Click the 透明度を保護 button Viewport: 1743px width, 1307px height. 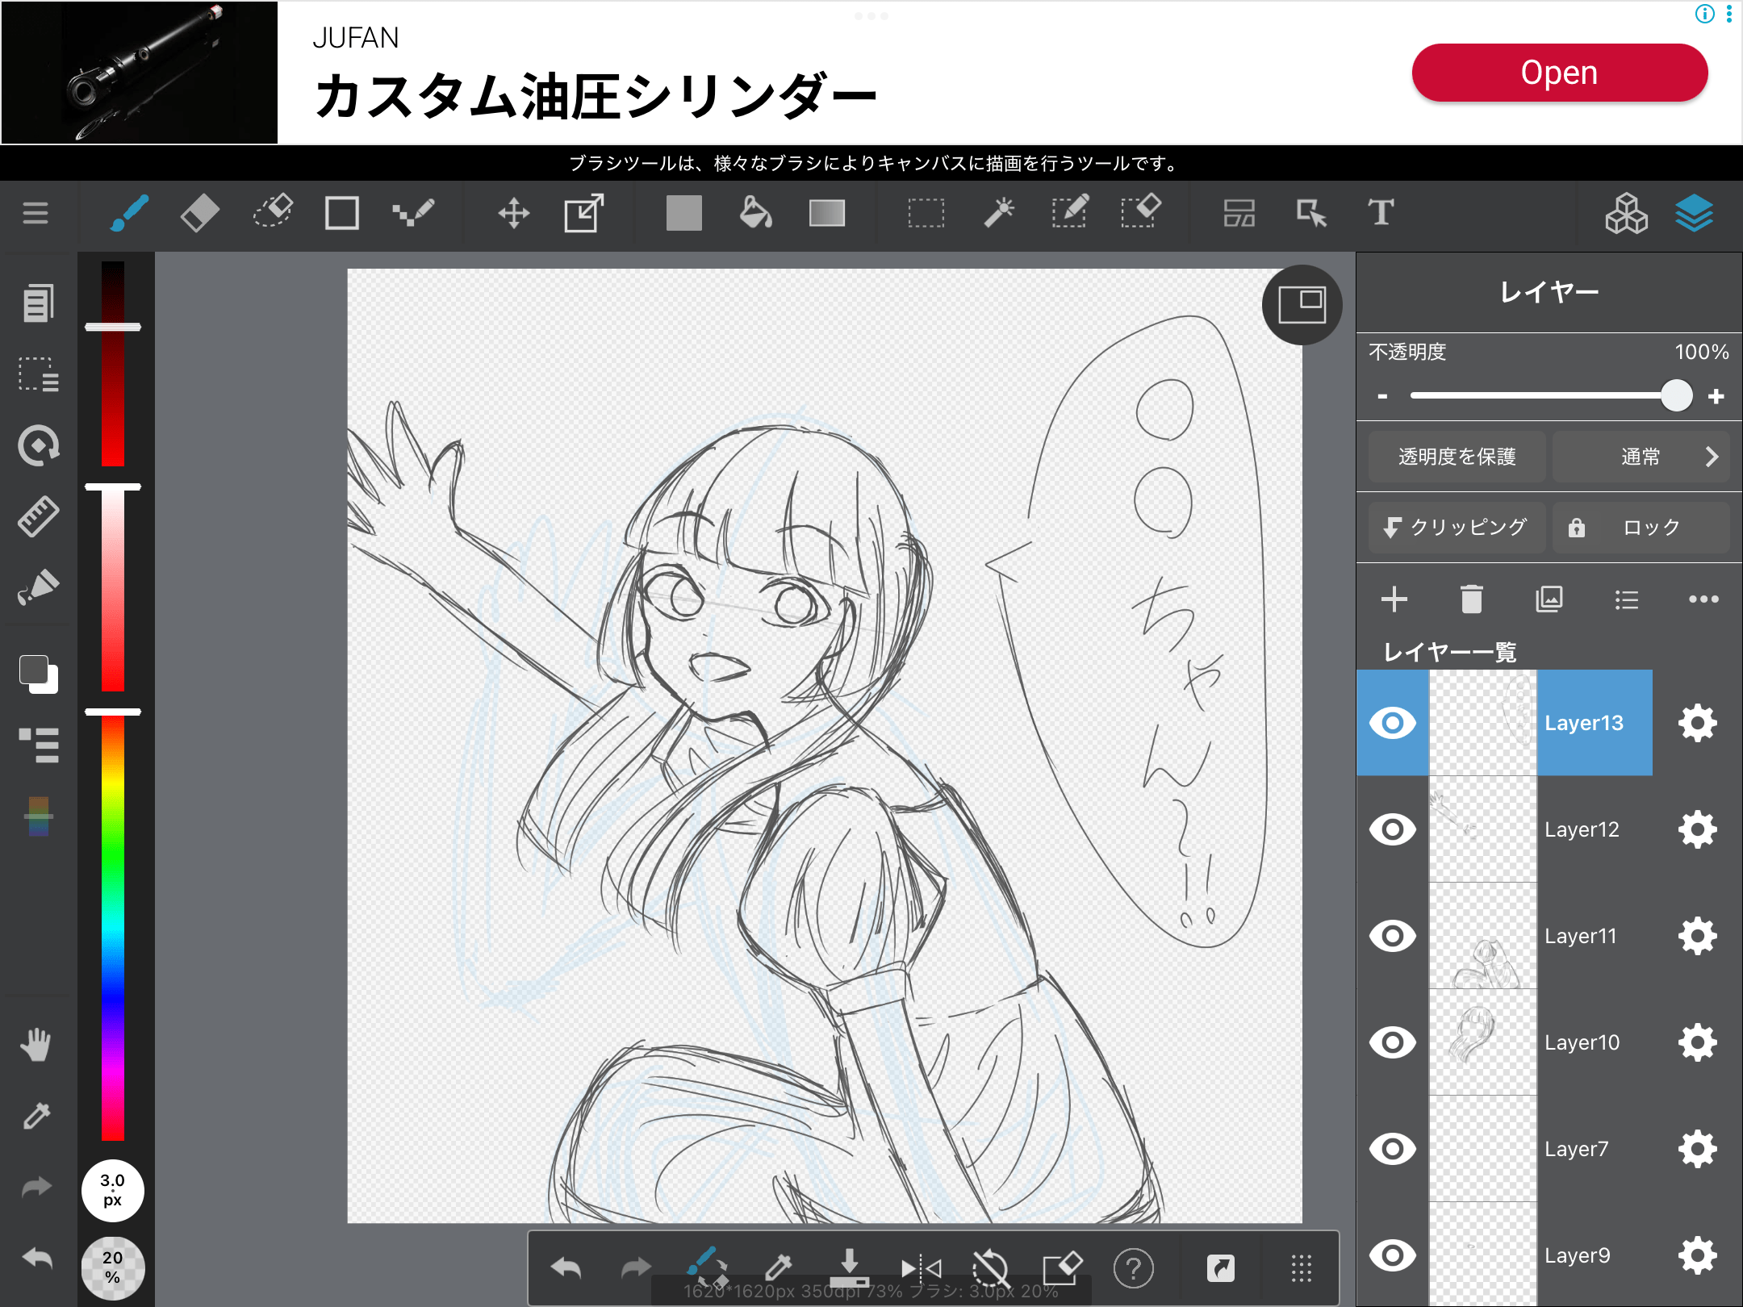[x=1457, y=457]
